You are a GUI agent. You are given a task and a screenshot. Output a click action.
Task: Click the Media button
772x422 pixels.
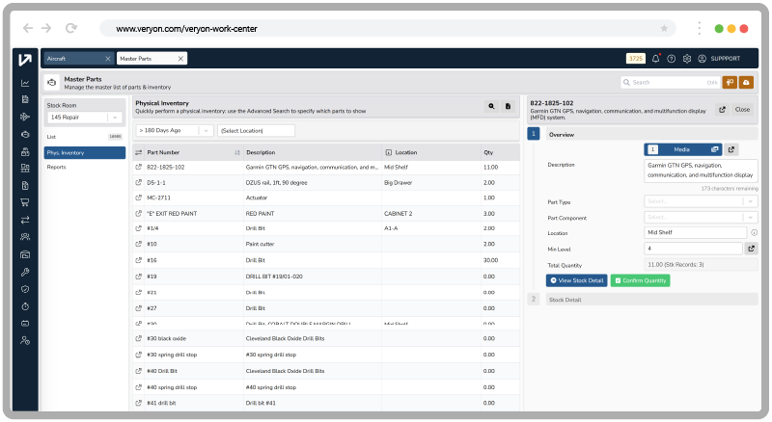click(683, 149)
